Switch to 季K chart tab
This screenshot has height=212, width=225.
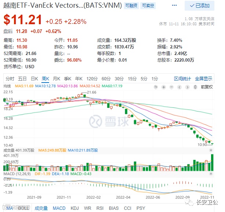coord(67,79)
